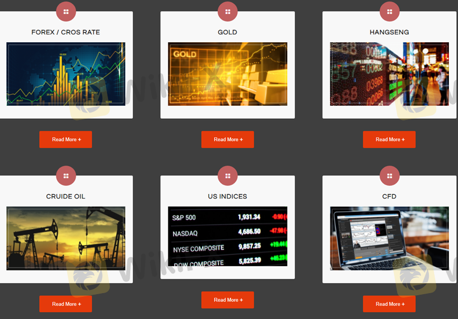This screenshot has height=319, width=458.
Task: Click the grid icon above Forex / Cros Rate
Action: tap(66, 11)
